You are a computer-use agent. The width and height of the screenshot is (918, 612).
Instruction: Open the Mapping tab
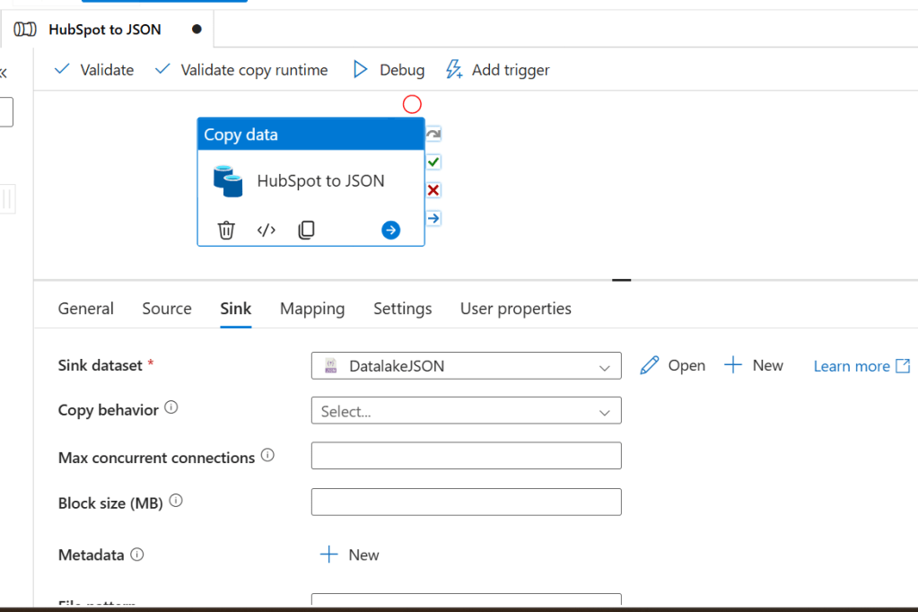(312, 309)
